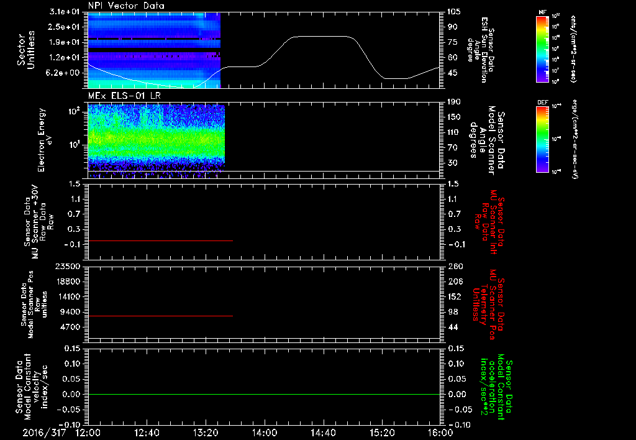Click the NPI Vector Data panel title

tap(126, 6)
